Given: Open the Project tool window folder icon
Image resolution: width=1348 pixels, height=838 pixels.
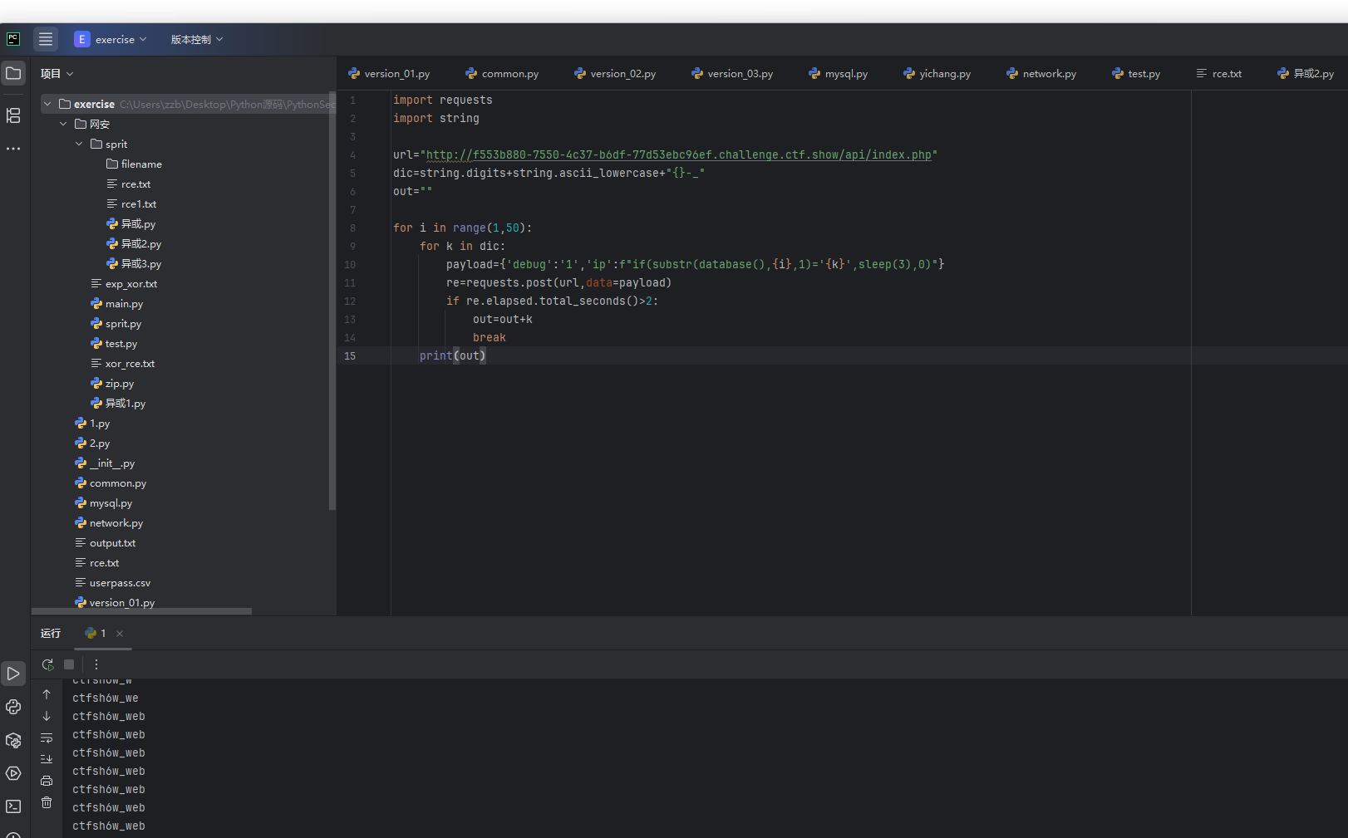Looking at the screenshot, I should click(x=13, y=73).
